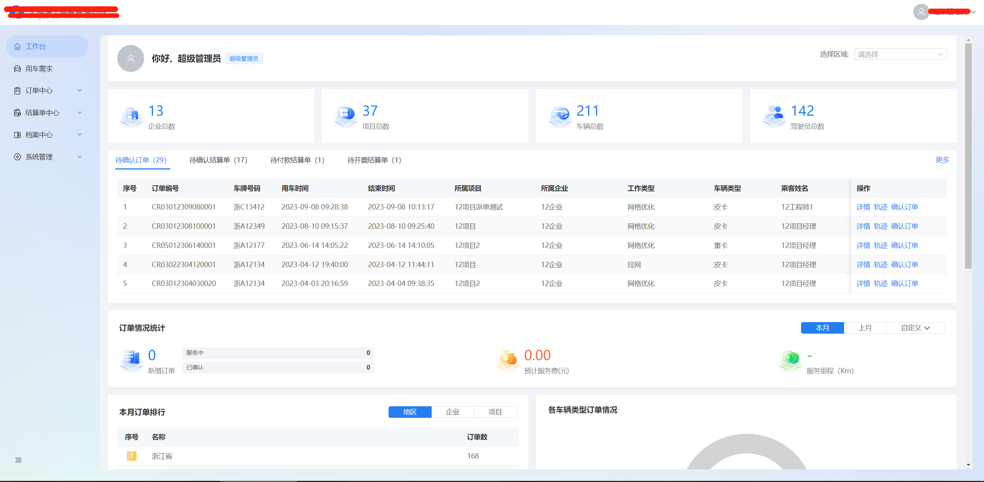Open 详情 for order CR03012309080001
Screen dimensions: 984x482
pos(863,207)
